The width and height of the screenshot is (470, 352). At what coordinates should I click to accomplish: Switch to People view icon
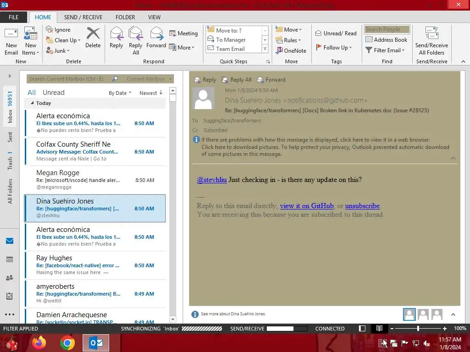pyautogui.click(x=10, y=278)
